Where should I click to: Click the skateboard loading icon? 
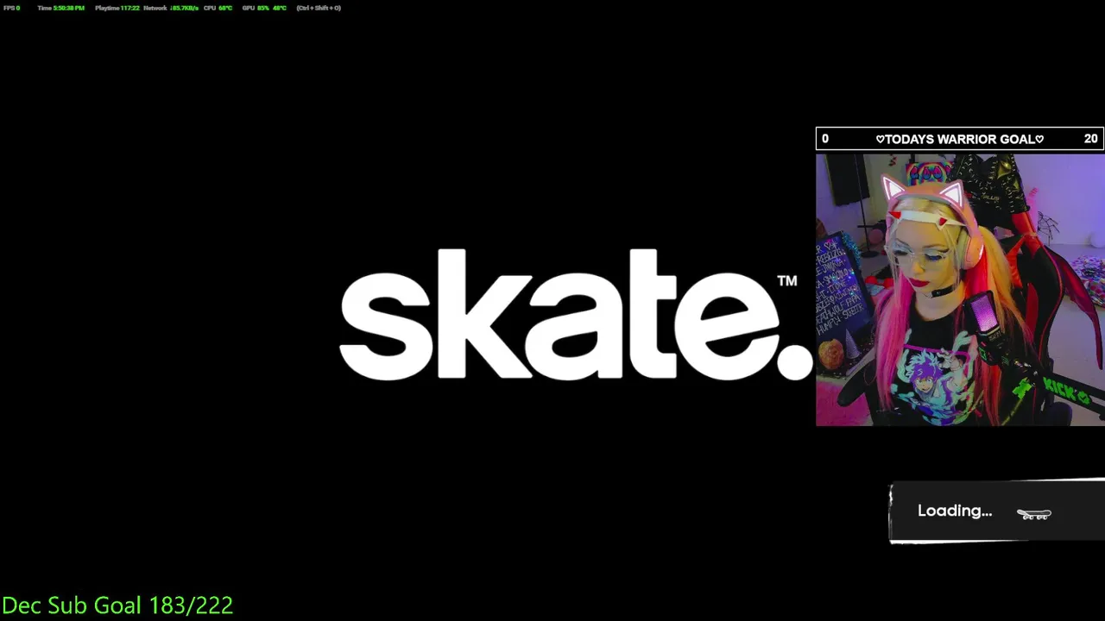tap(1034, 514)
